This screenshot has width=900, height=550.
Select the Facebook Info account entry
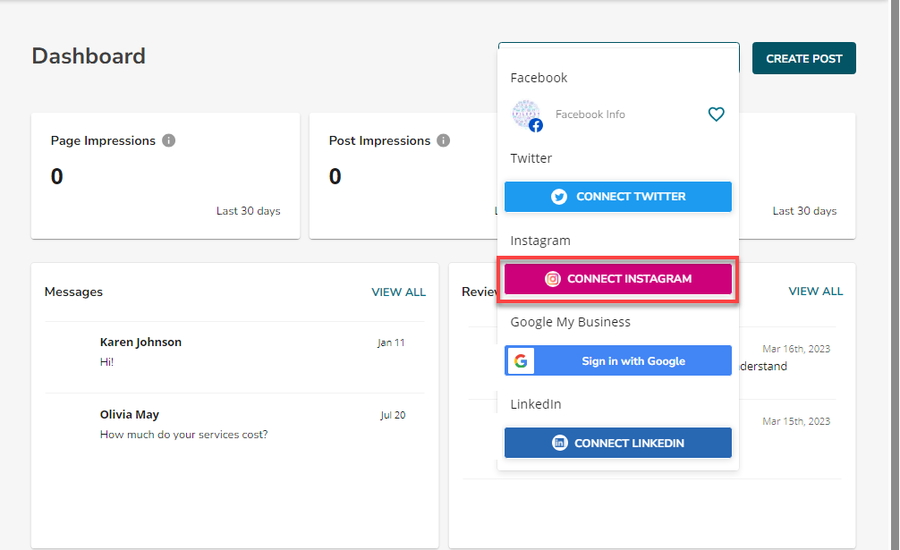pyautogui.click(x=618, y=114)
